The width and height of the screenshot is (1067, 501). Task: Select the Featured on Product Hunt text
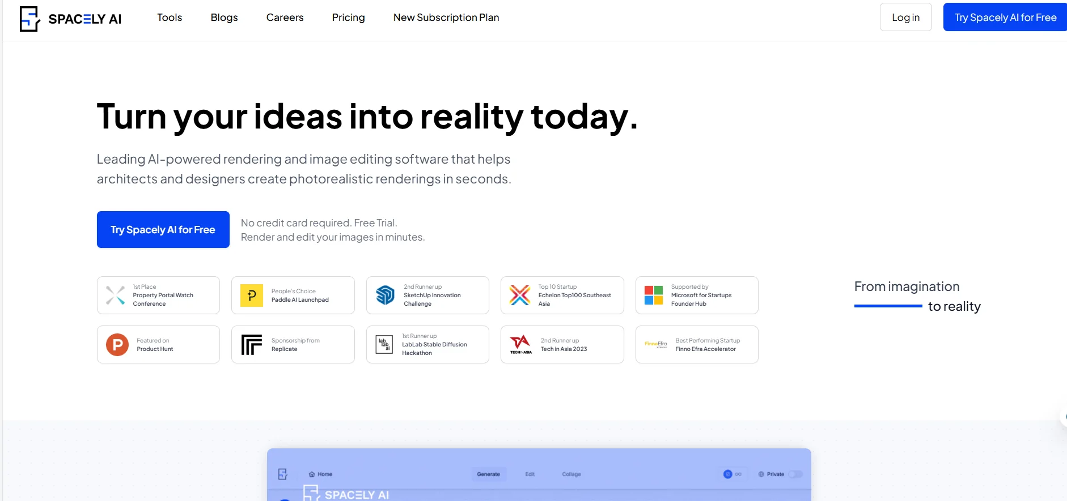tap(155, 345)
